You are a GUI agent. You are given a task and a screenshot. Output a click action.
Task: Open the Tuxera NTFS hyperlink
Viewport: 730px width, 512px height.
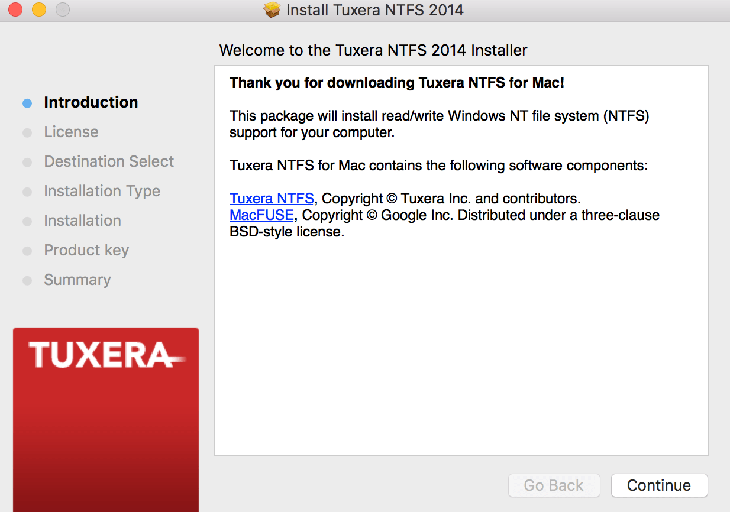point(272,198)
